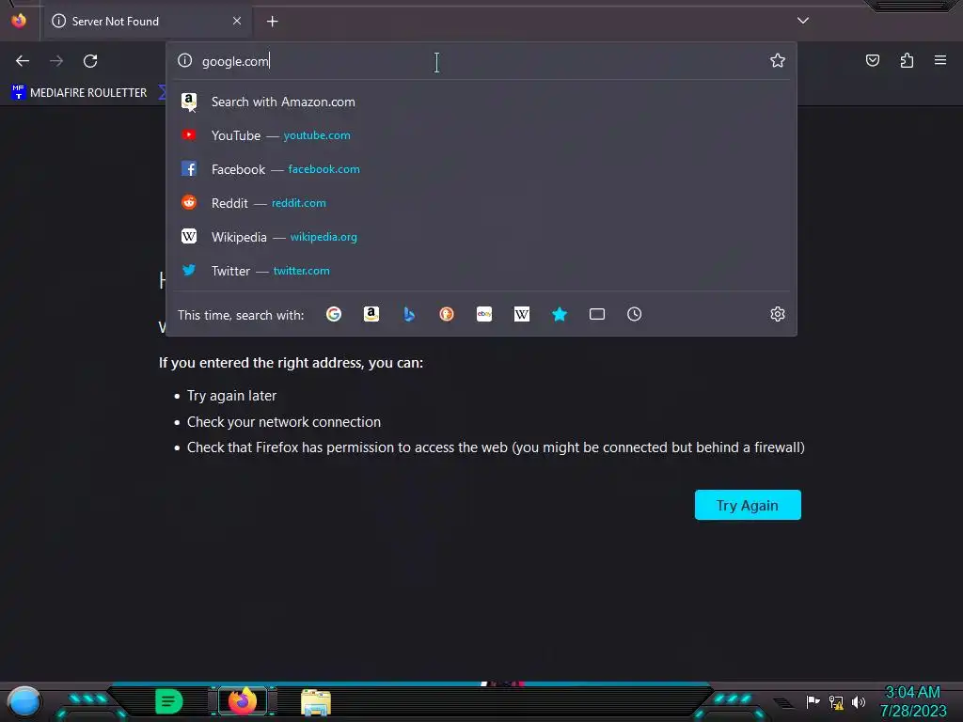Click the volume speaker tray icon

(x=859, y=701)
